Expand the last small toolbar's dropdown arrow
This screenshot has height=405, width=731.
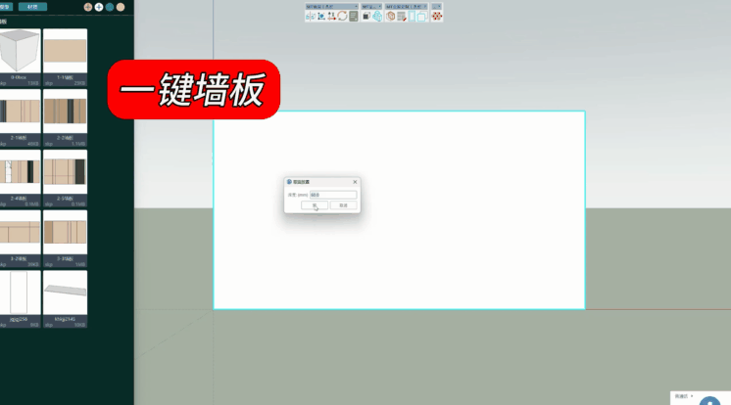441,7
